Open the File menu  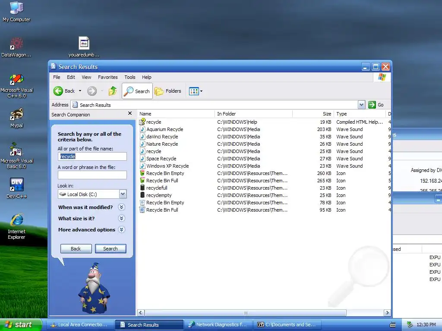coord(57,77)
